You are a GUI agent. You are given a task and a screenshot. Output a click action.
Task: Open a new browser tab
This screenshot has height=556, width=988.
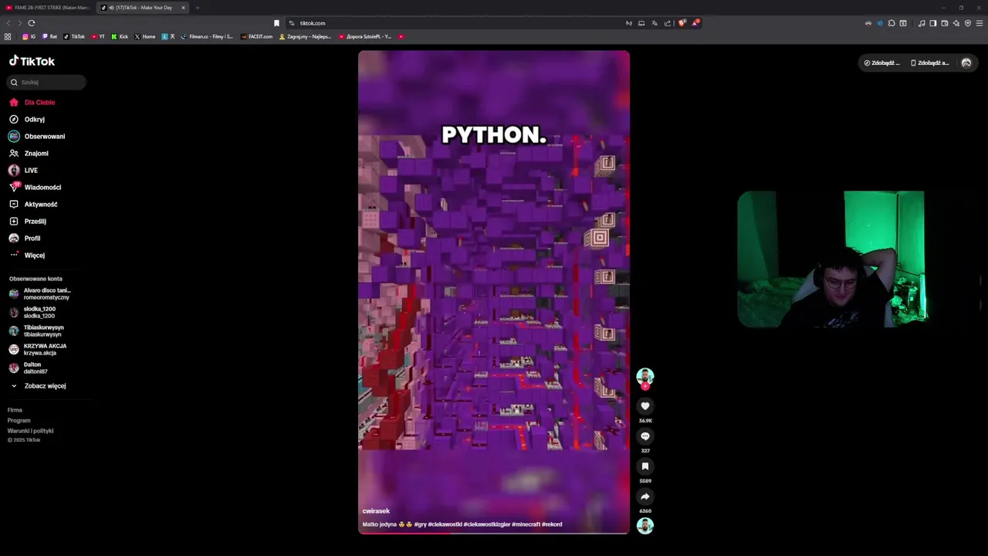point(197,8)
